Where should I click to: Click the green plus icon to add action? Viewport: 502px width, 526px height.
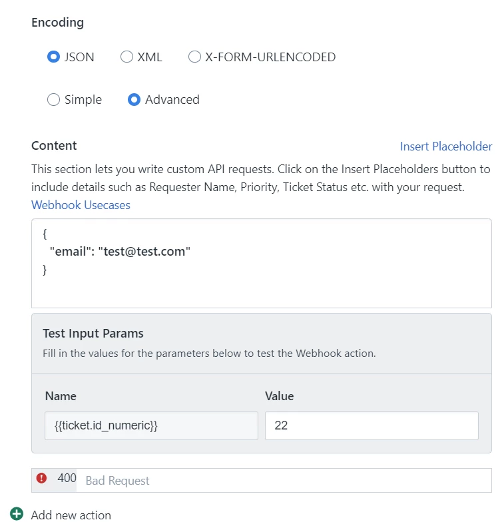tap(17, 514)
